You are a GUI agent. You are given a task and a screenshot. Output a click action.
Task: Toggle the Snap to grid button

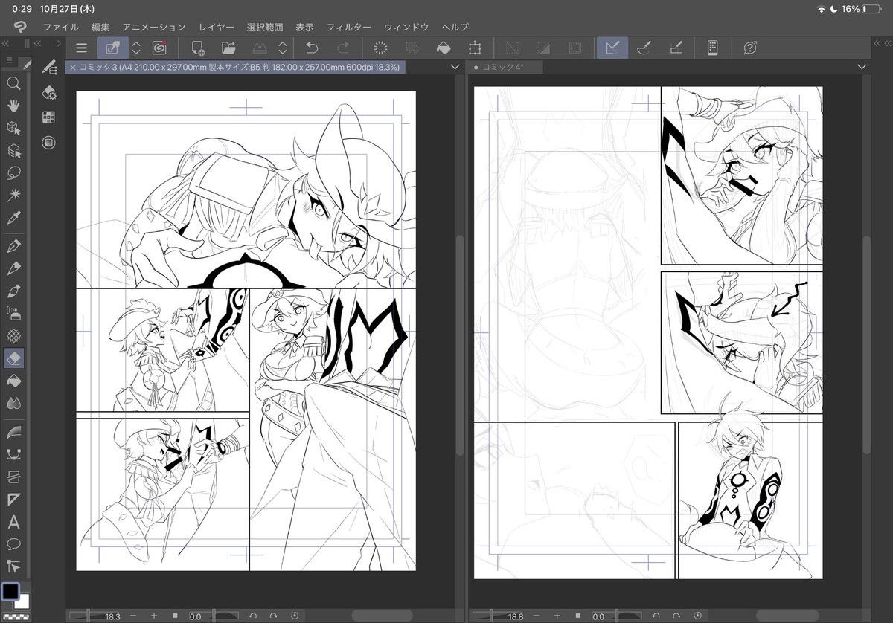click(676, 48)
